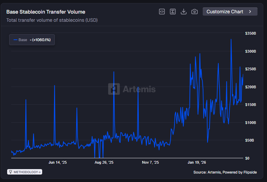This screenshot has height=182, width=267.
Task: Download the chart data
Action: (x=184, y=12)
